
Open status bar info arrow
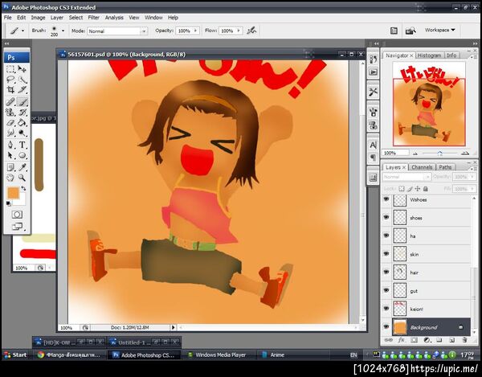click(x=173, y=327)
